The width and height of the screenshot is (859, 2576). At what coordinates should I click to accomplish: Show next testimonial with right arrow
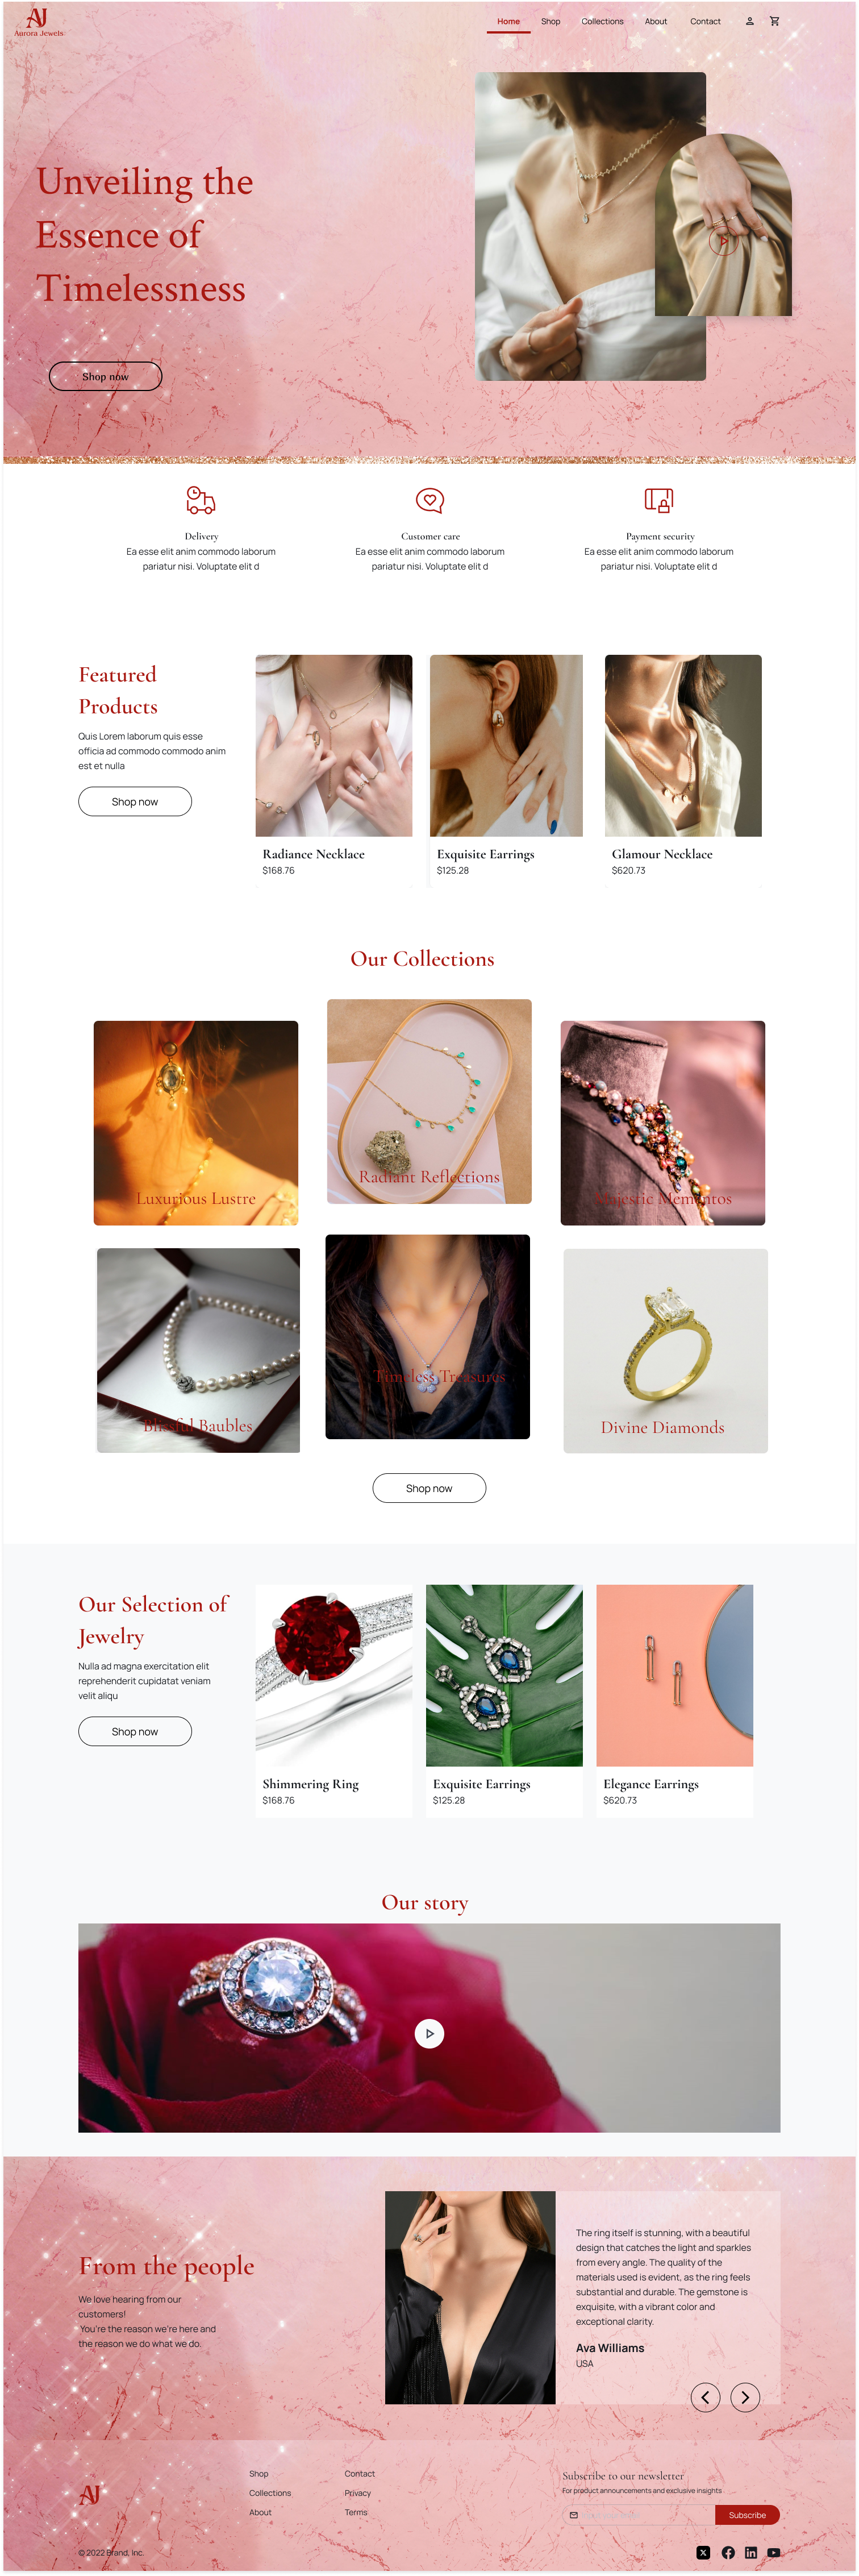745,2397
